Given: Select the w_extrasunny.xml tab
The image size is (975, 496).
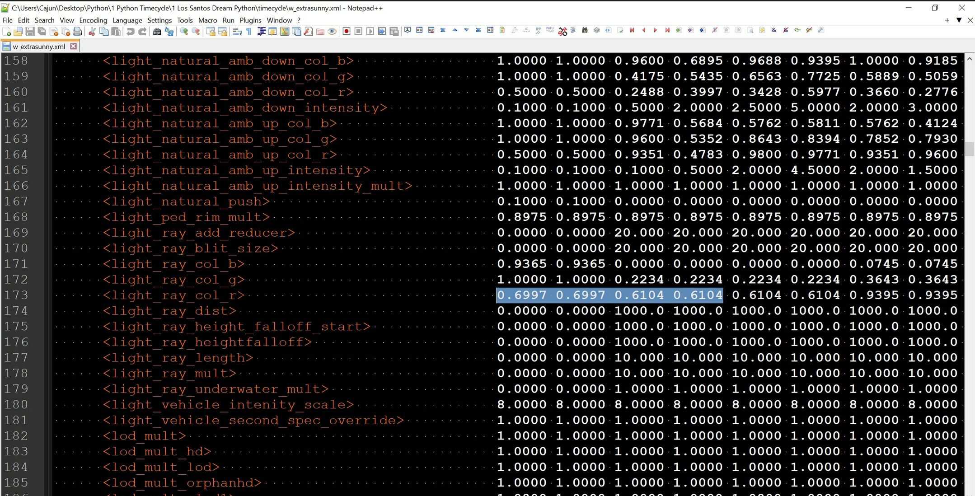Looking at the screenshot, I should (38, 46).
